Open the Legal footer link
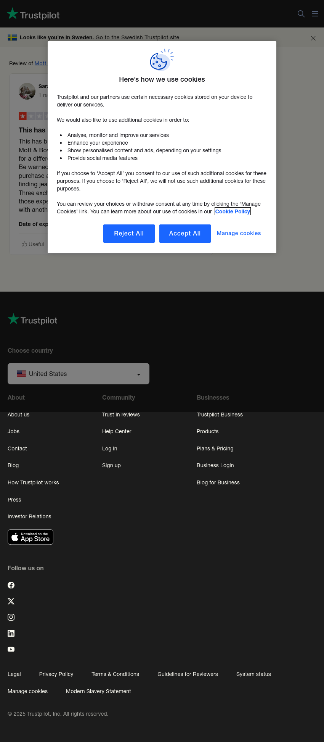This screenshot has width=324, height=742. pos(14,674)
